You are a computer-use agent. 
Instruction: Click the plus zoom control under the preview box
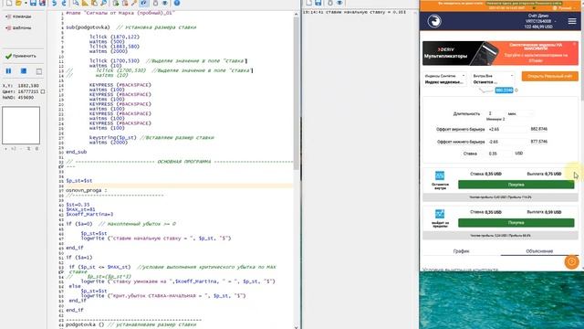[5, 148]
